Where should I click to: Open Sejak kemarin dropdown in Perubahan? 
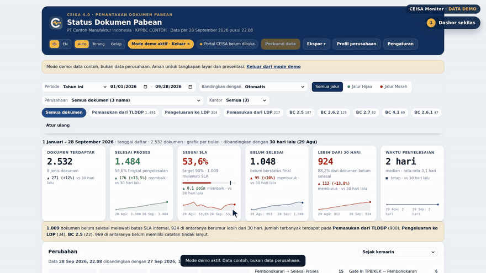(x=398, y=252)
